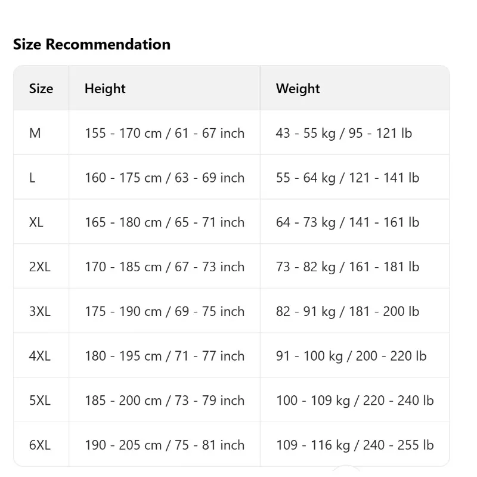This screenshot has width=477, height=477.
Task: Select the M size cell
Action: 35,133
